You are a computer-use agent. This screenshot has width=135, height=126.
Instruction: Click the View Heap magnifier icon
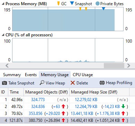[x=42, y=83]
